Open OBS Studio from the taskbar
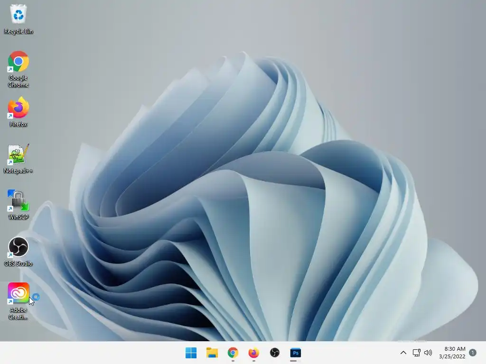486x364 pixels. click(x=275, y=353)
